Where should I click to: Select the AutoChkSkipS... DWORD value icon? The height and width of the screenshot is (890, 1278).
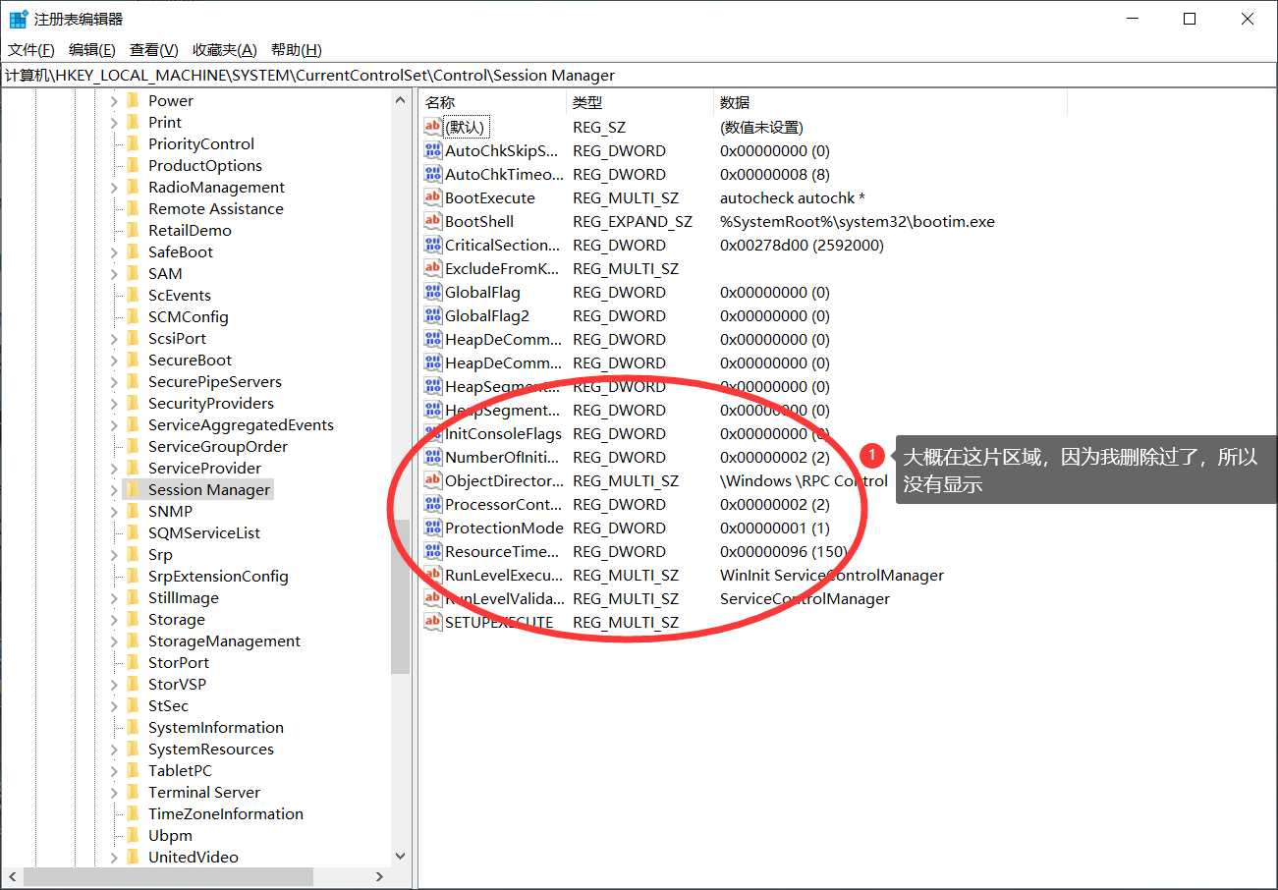tap(433, 150)
